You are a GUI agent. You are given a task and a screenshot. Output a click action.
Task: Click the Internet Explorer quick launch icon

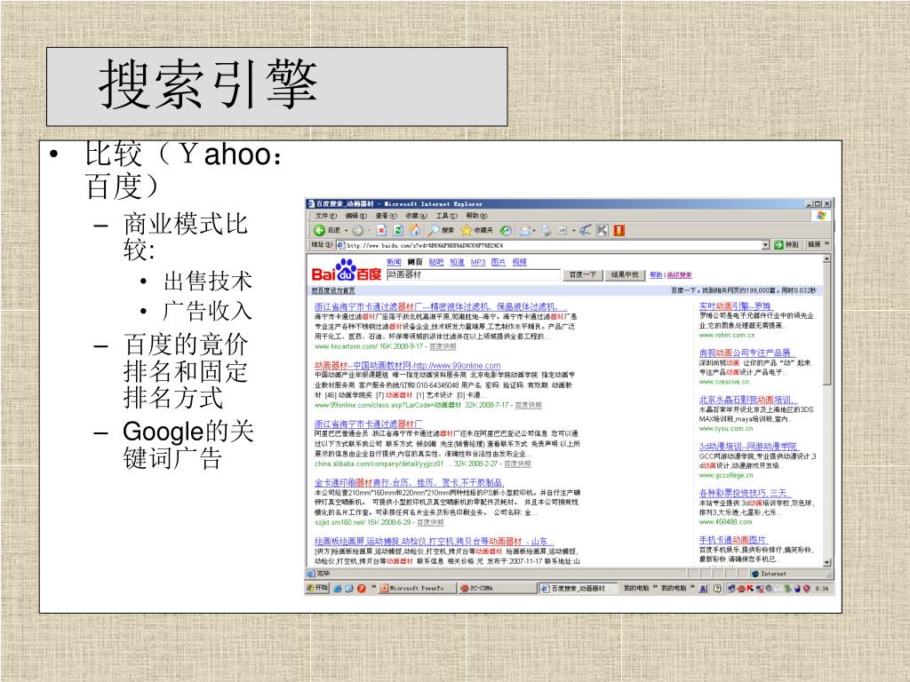point(339,588)
